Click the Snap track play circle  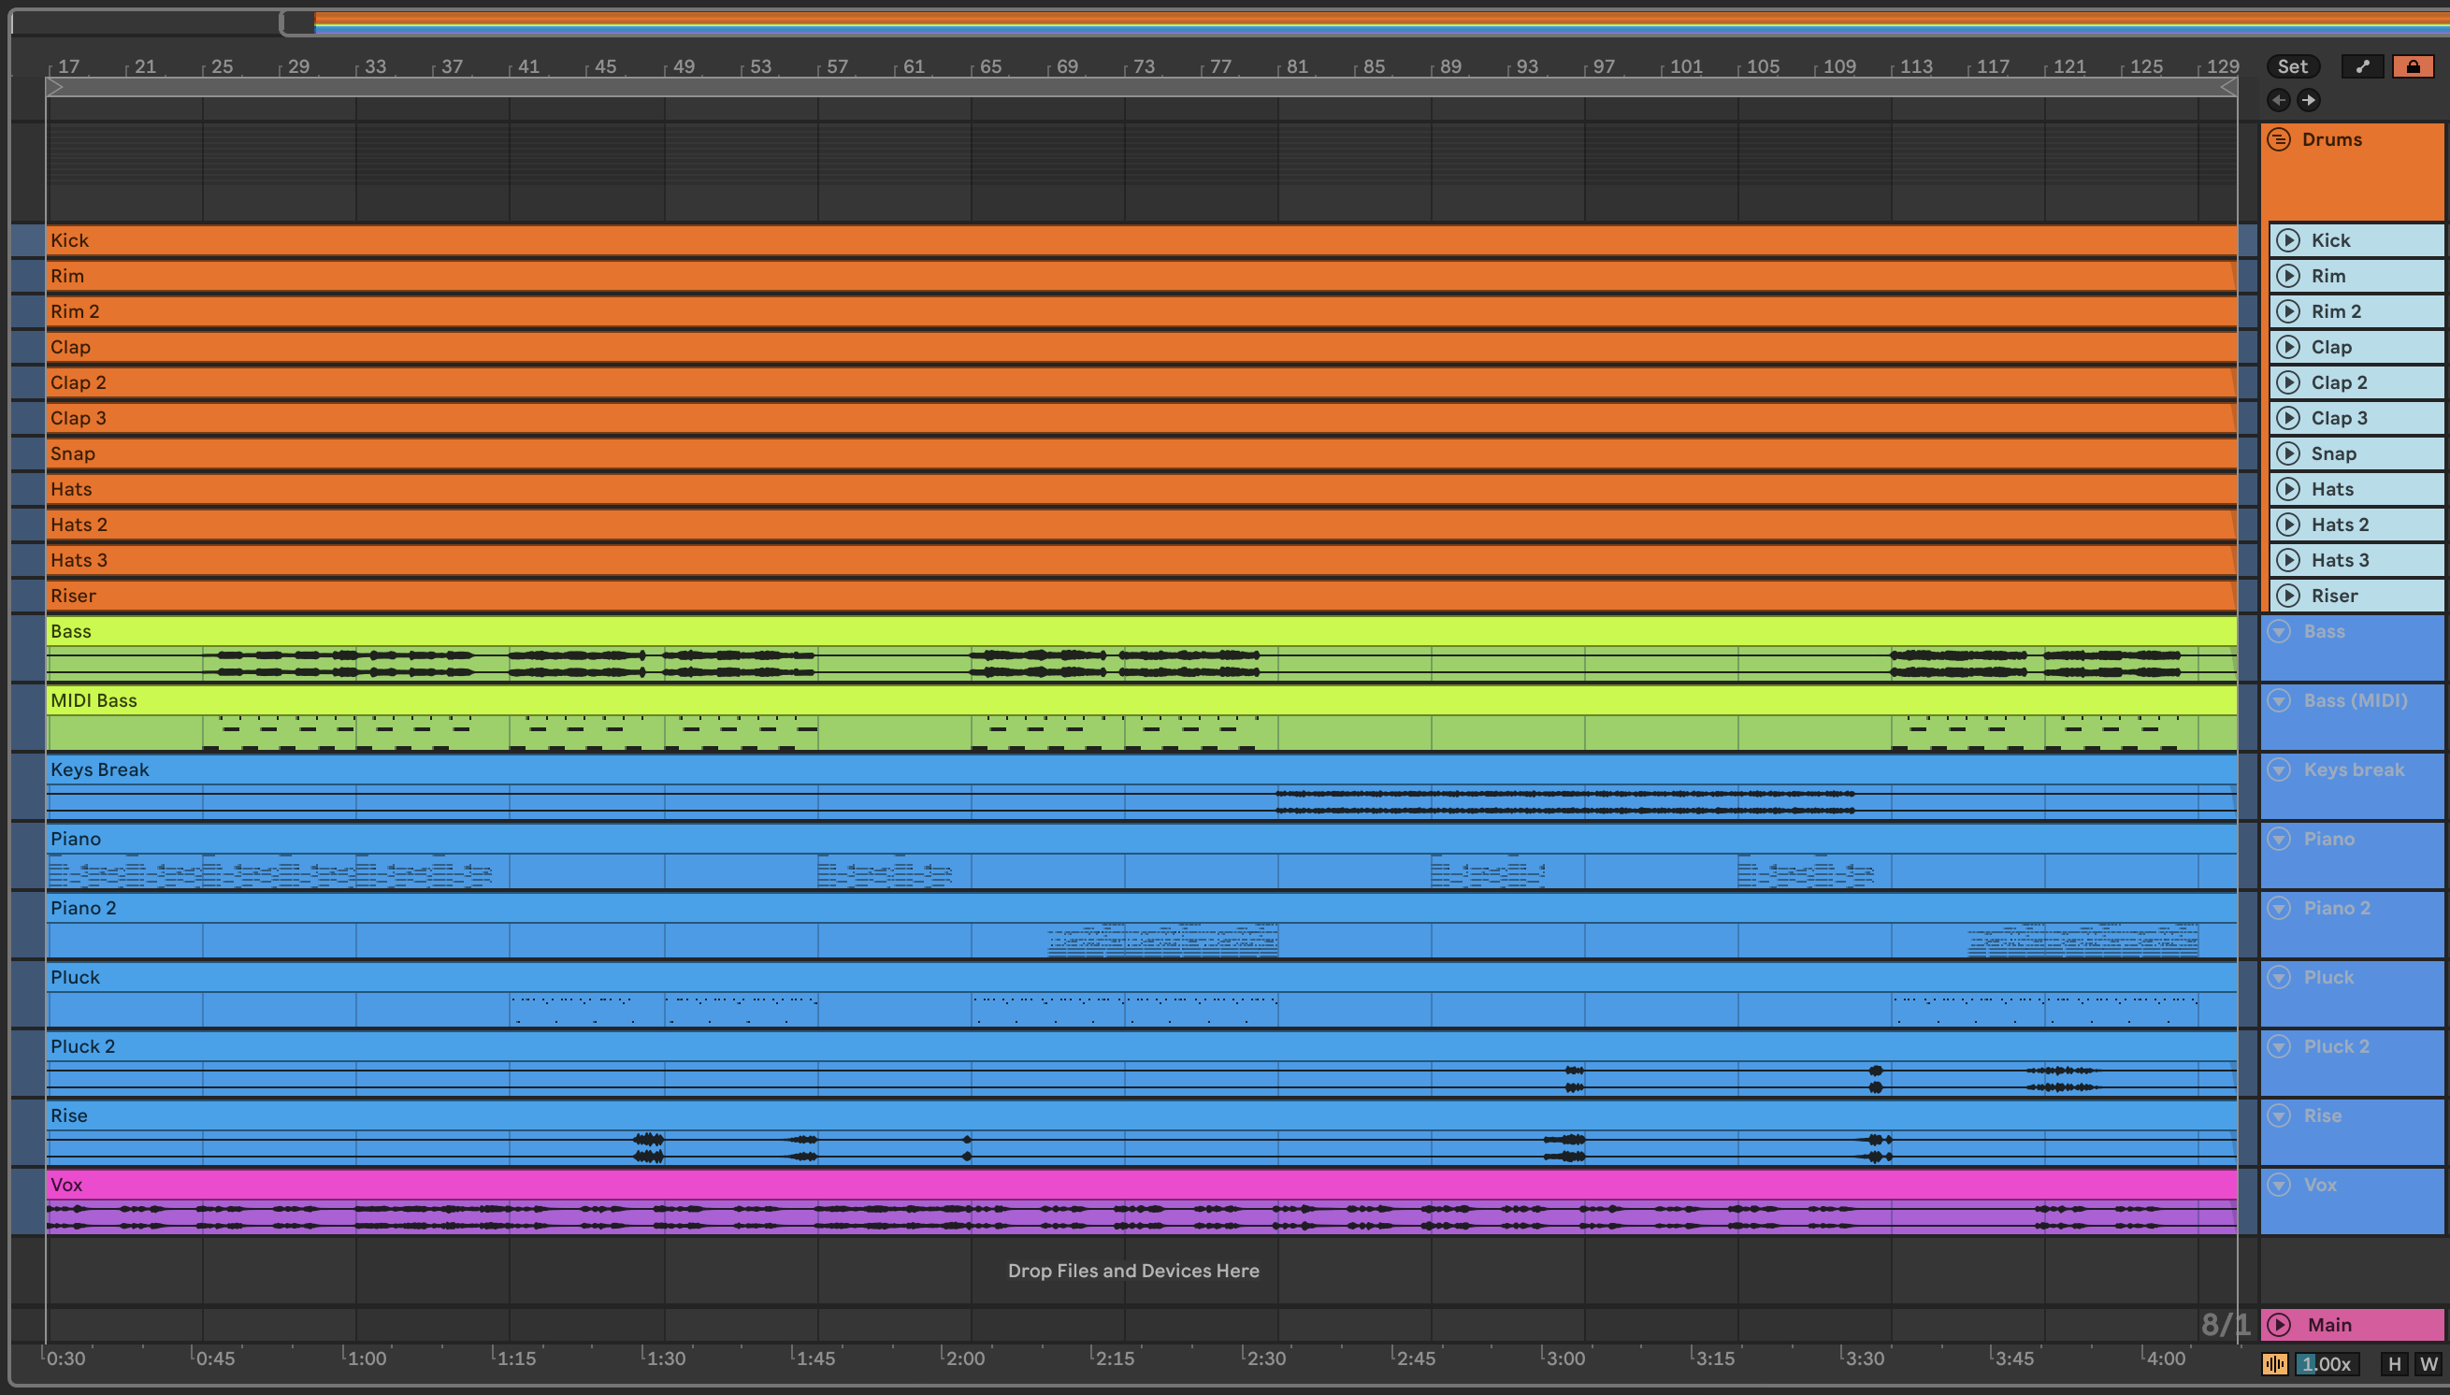(x=2288, y=454)
